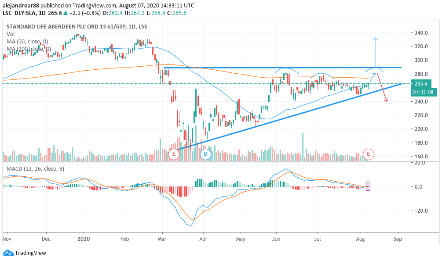Click the March earnings E marker

(x=174, y=154)
